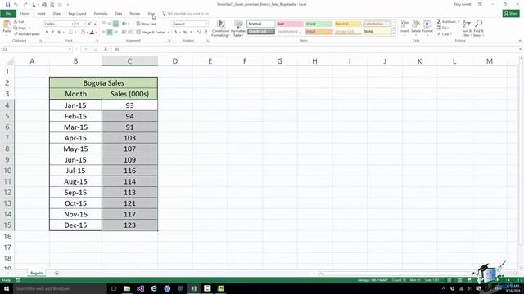Select column C header
The image size is (524, 294).
(129, 61)
